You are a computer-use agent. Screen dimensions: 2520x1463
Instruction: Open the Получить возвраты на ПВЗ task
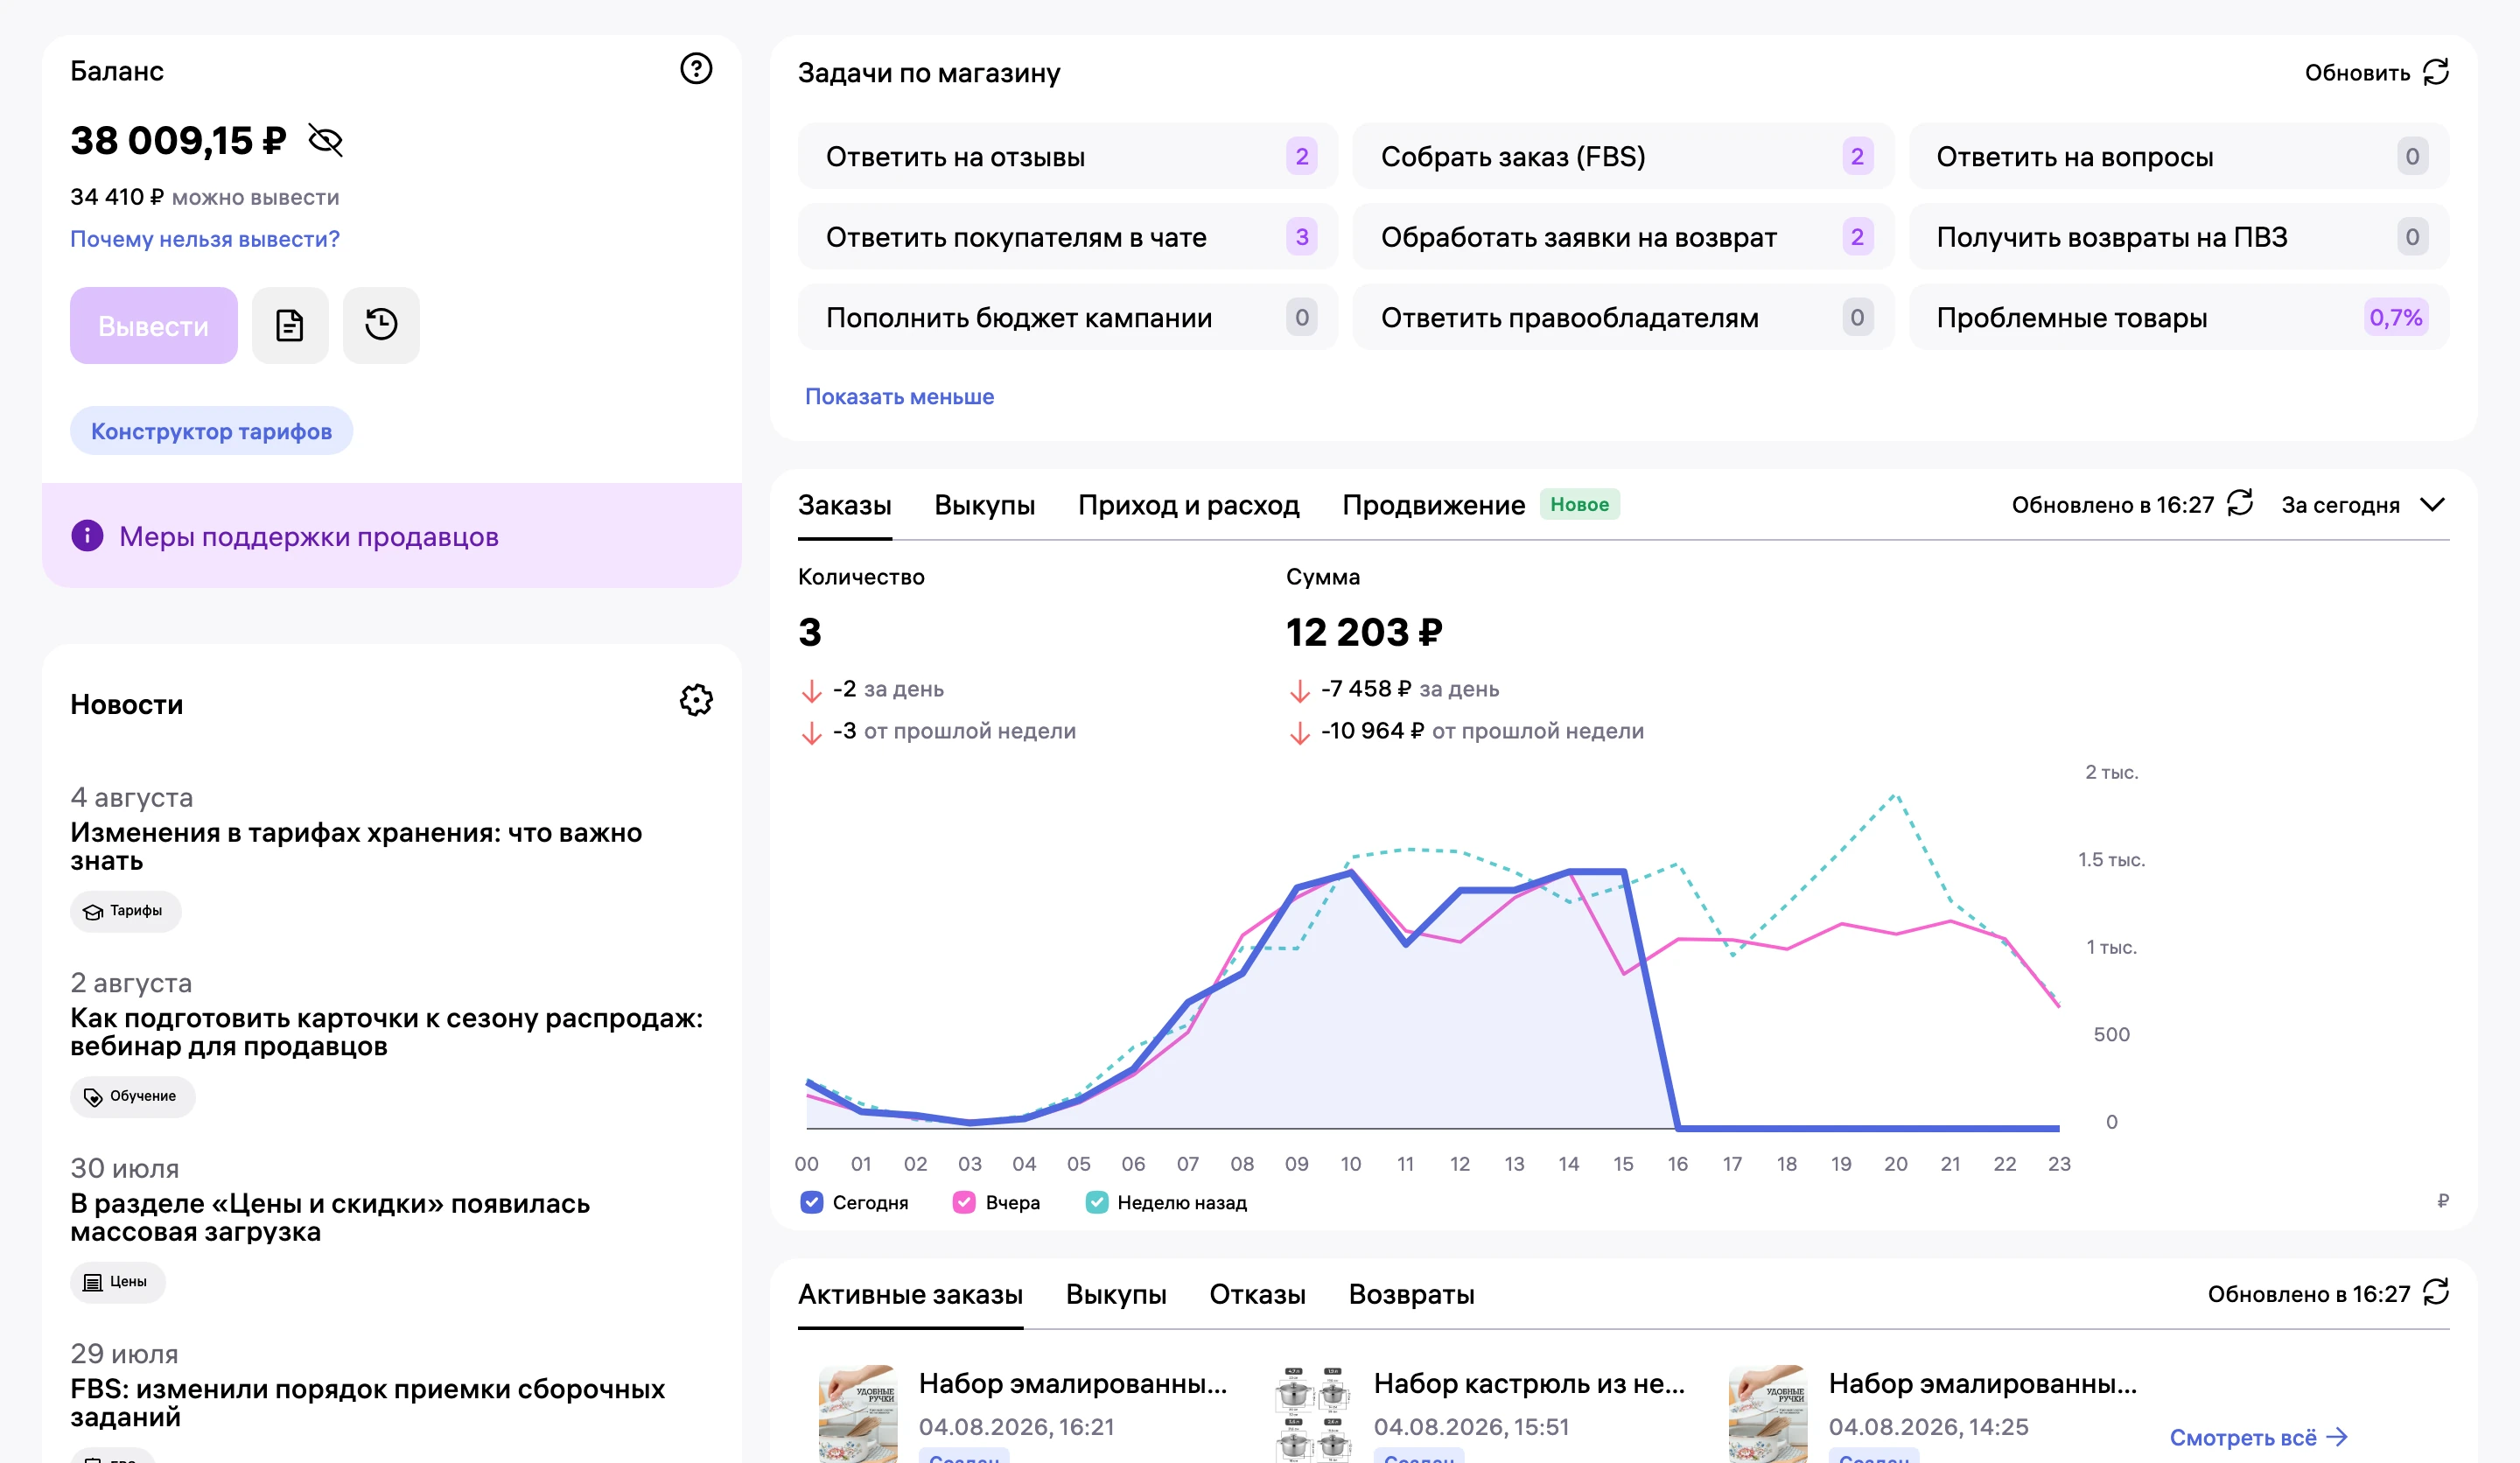coord(2179,237)
